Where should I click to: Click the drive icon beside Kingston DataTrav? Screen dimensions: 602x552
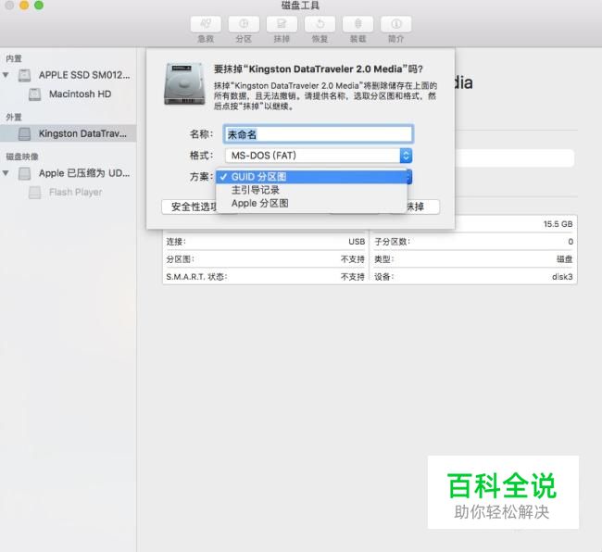tap(25, 134)
